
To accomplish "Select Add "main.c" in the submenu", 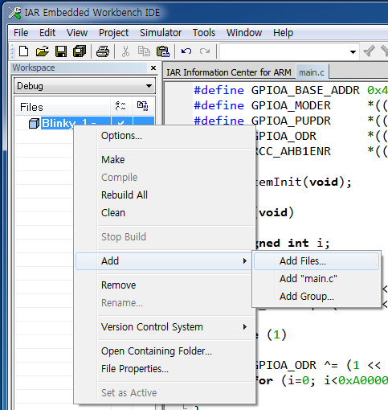I will click(x=317, y=279).
